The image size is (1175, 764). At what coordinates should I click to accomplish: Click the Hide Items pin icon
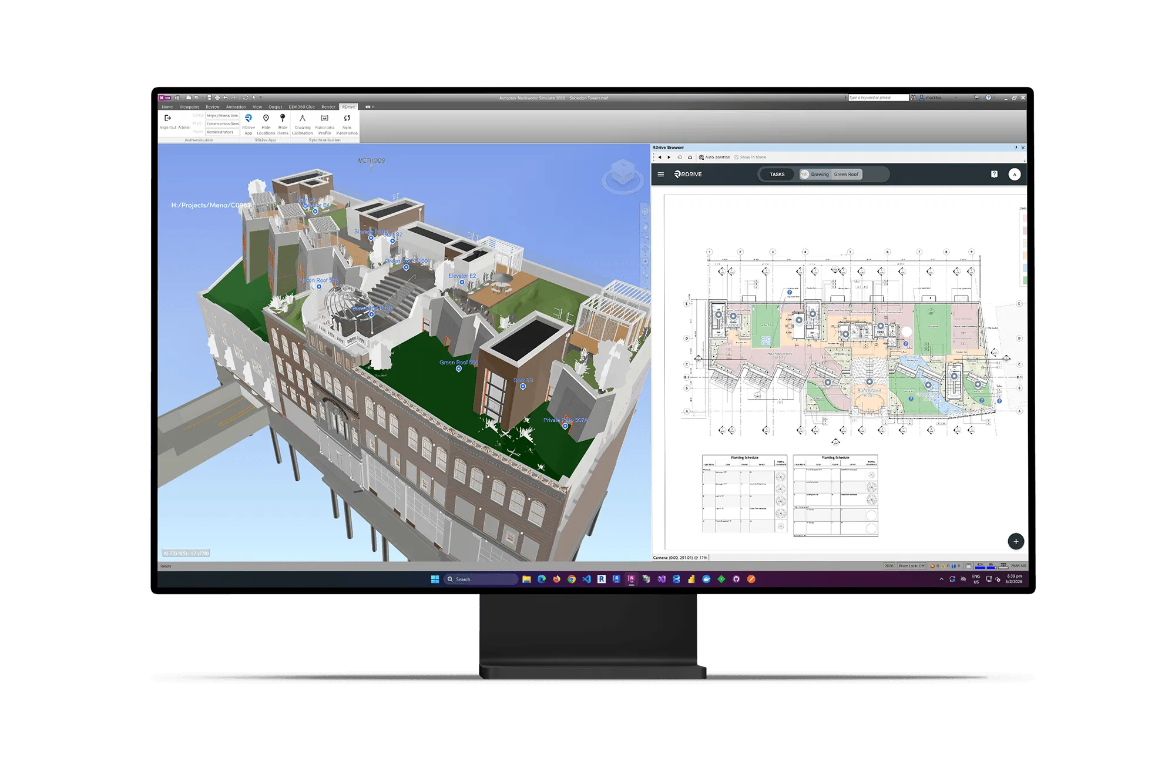(283, 118)
